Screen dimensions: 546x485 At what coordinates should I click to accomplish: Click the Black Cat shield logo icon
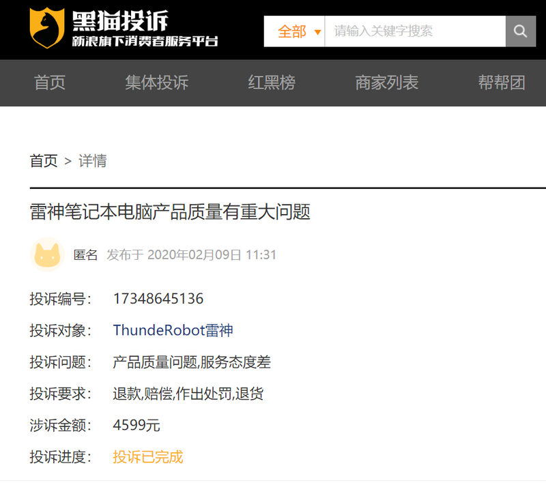tap(47, 28)
